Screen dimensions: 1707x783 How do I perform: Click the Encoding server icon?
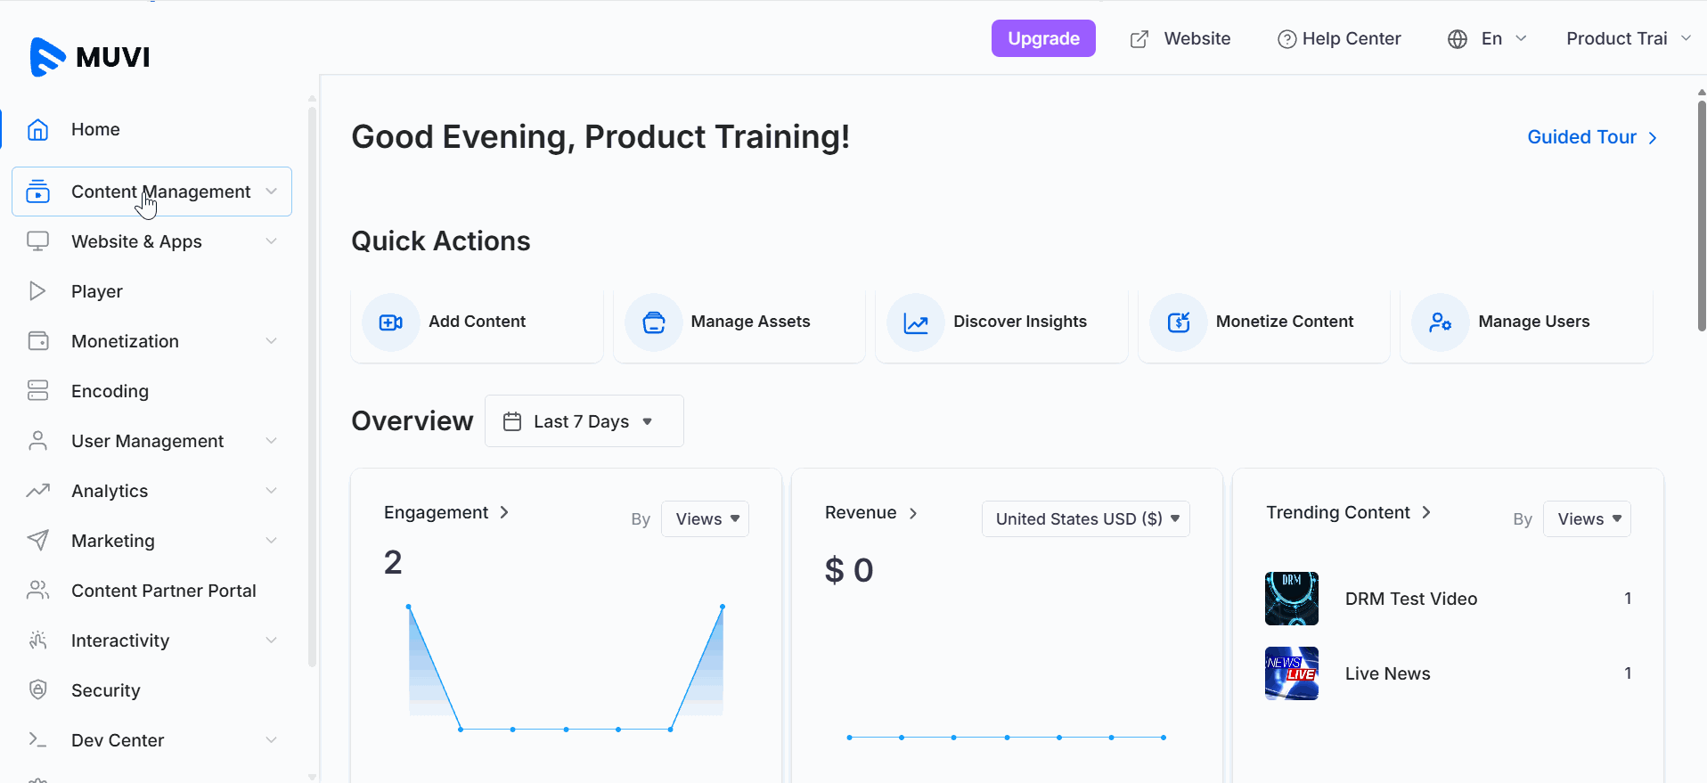[37, 391]
